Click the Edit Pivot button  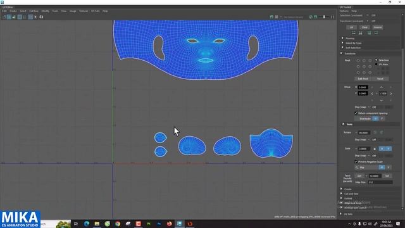point(363,79)
